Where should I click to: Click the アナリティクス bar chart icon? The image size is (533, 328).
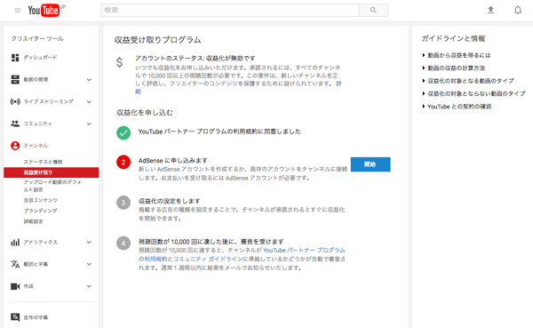15,243
